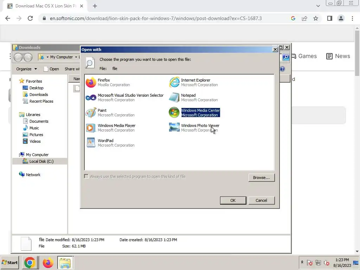
Task: Click the Google icon in address bar
Action: coord(293,18)
